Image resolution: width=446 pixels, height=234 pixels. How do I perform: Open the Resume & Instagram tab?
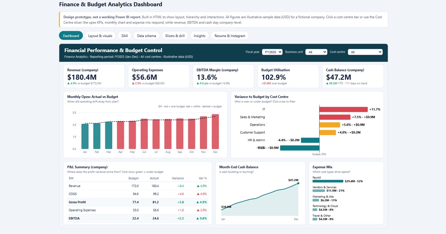tap(230, 36)
